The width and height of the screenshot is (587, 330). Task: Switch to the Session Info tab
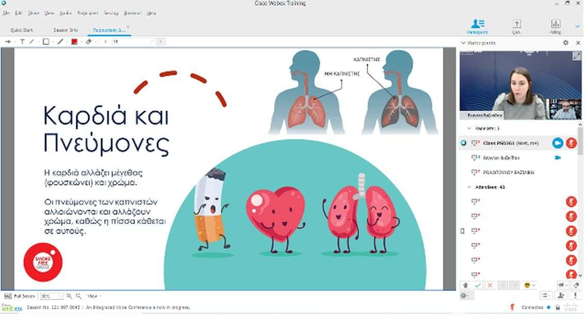(66, 30)
